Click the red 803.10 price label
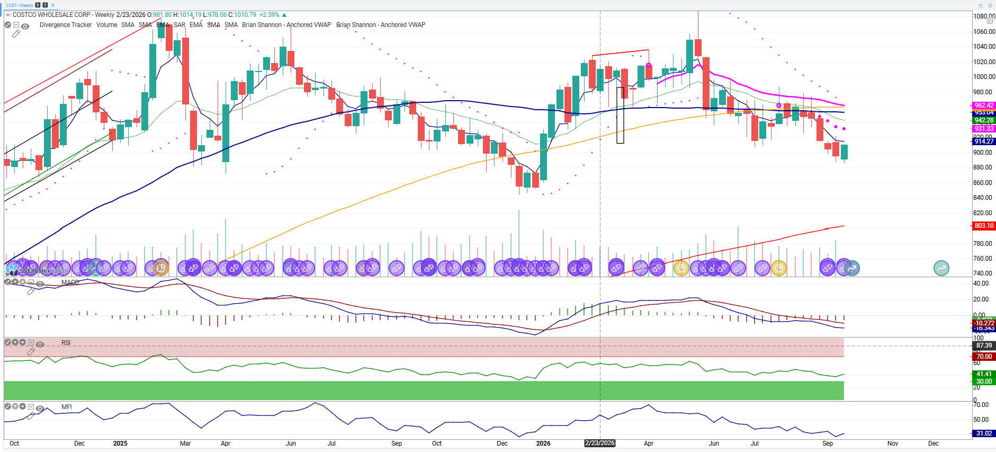The height and width of the screenshot is (452, 996). coord(984,226)
